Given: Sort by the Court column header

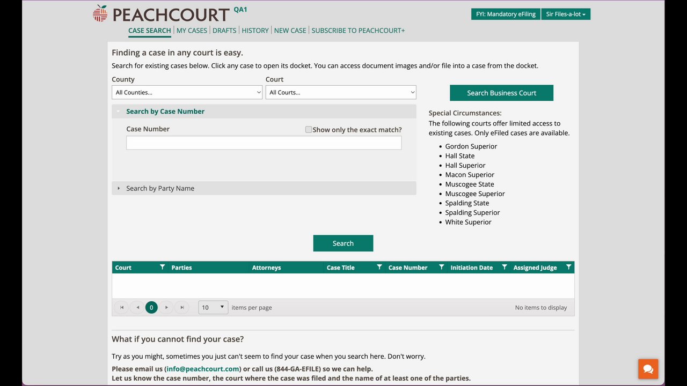Looking at the screenshot, I should 123,268.
